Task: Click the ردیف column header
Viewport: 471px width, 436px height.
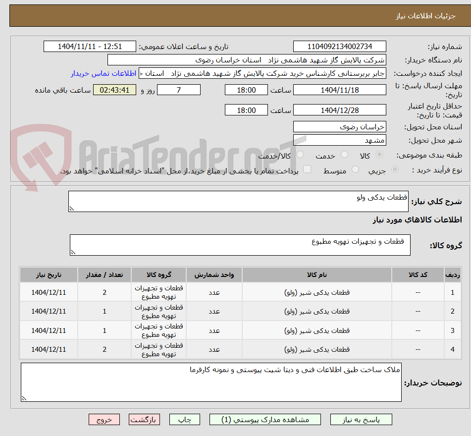Action: coord(452,274)
